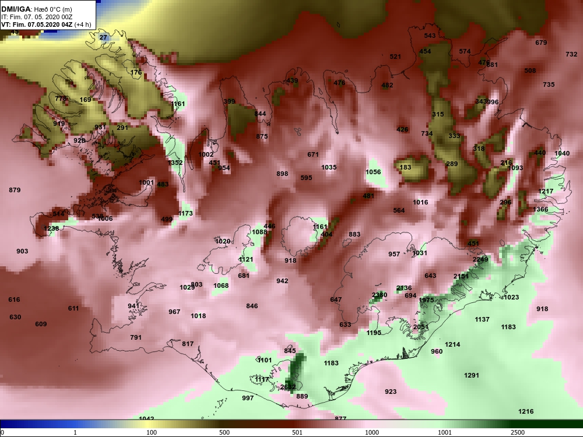This screenshot has height=437, width=583.
Task: Click the map value 27
Action: click(103, 37)
